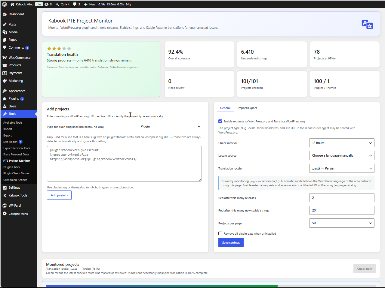Open Scheduled Actions submenu item

[x=15, y=180]
